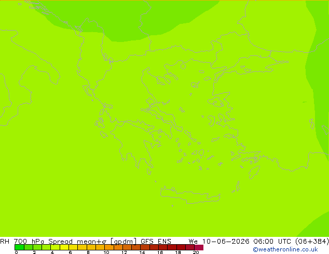The height and width of the screenshot is (254, 329).
Task: Click the legend tick label '0'
Action: 17,252
